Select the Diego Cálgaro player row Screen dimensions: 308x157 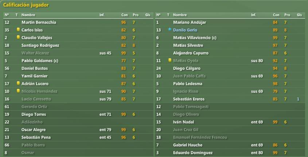point(230,68)
